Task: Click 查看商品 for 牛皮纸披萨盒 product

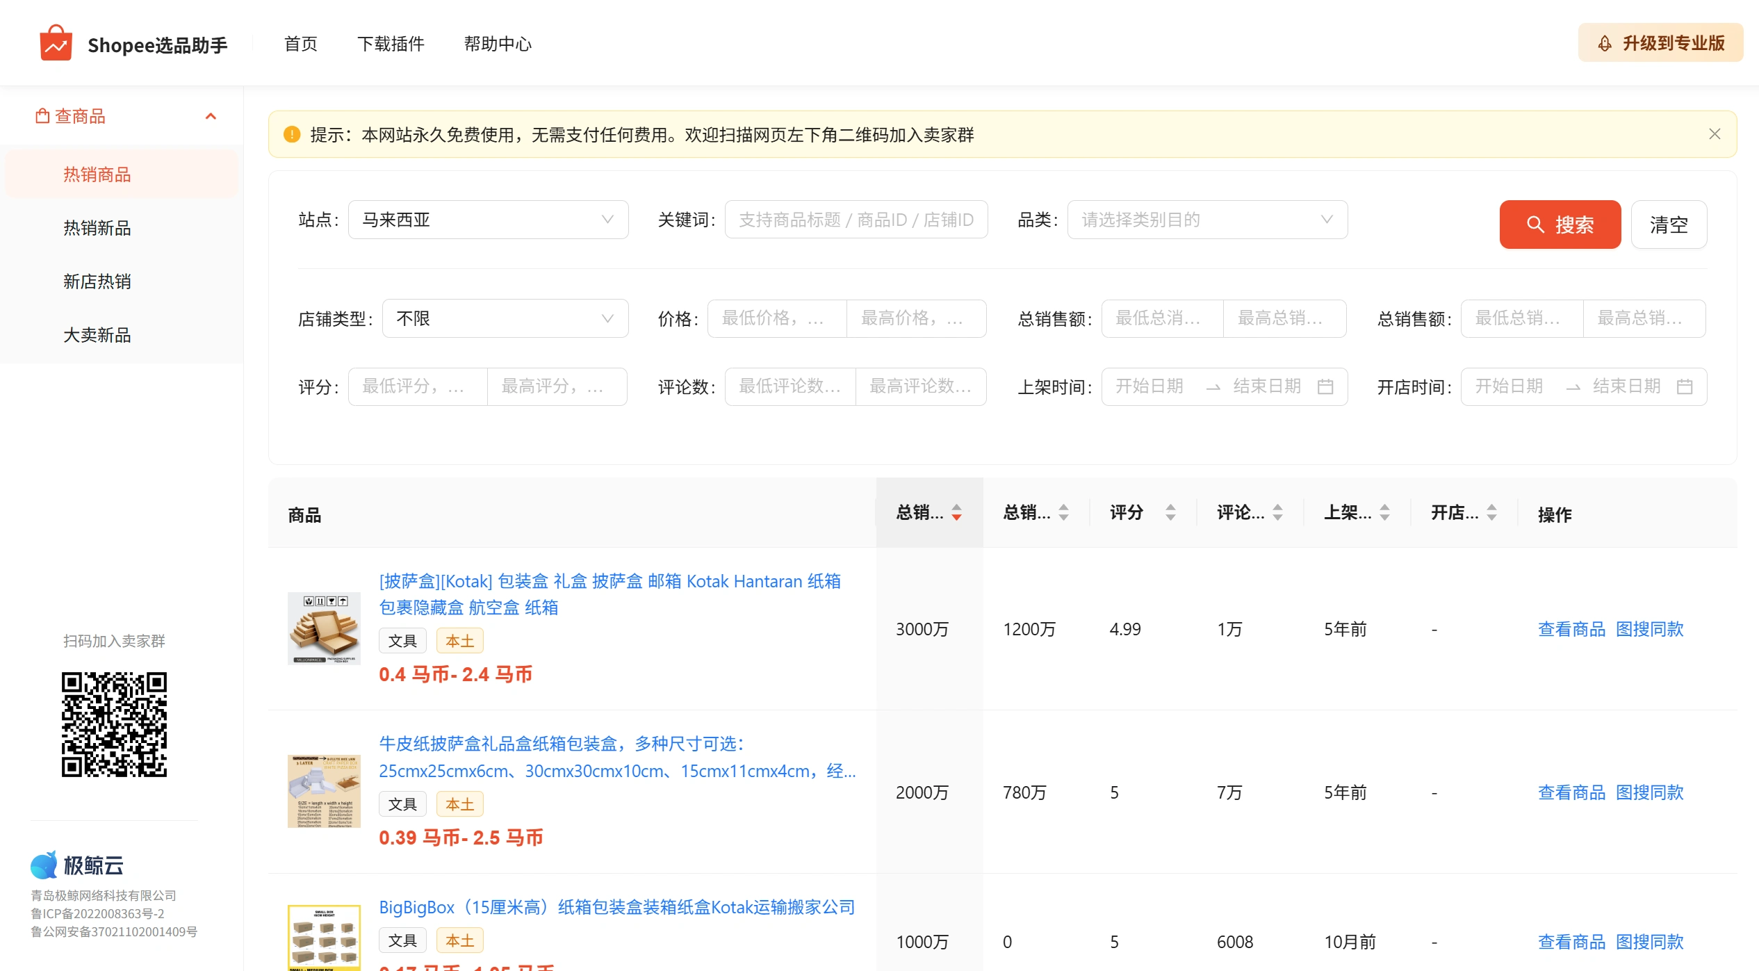Action: [x=1571, y=792]
